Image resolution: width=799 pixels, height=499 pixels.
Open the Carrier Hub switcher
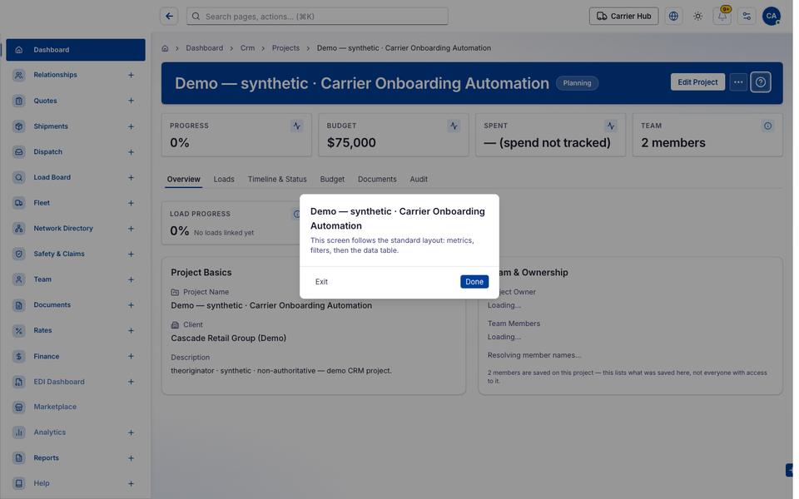point(623,17)
